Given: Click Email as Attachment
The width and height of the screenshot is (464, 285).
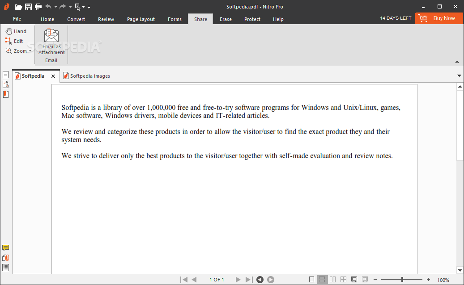Looking at the screenshot, I should (51, 42).
